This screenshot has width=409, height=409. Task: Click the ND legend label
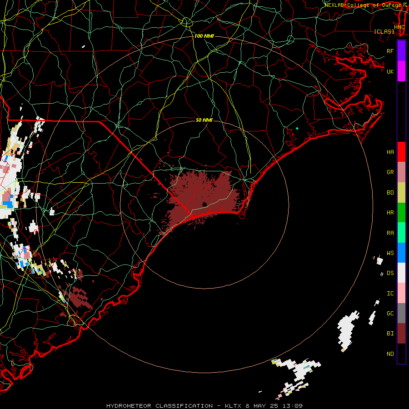click(x=390, y=354)
